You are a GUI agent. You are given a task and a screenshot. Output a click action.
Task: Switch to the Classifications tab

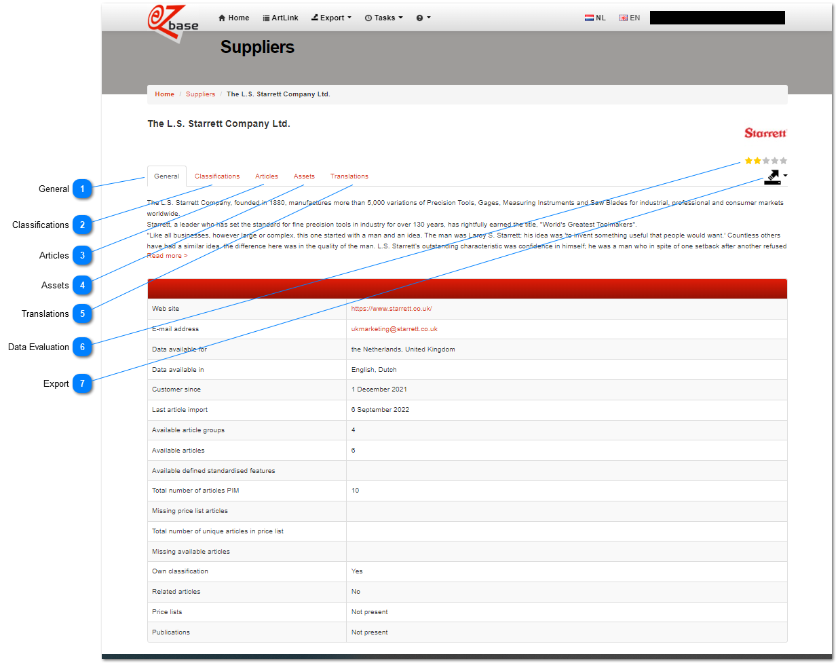tap(217, 176)
